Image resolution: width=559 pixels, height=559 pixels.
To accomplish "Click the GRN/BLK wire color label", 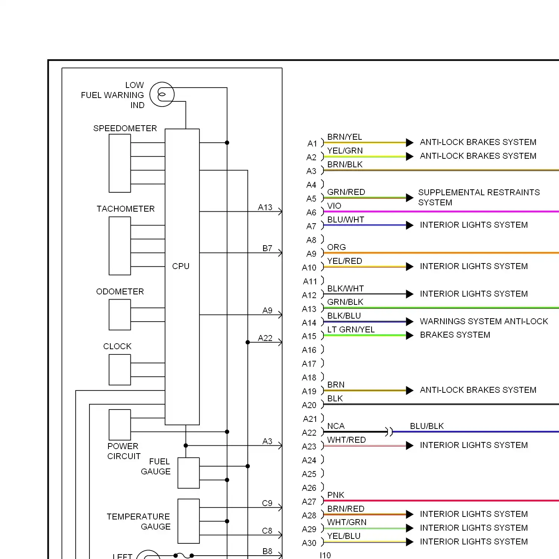I will (x=345, y=302).
